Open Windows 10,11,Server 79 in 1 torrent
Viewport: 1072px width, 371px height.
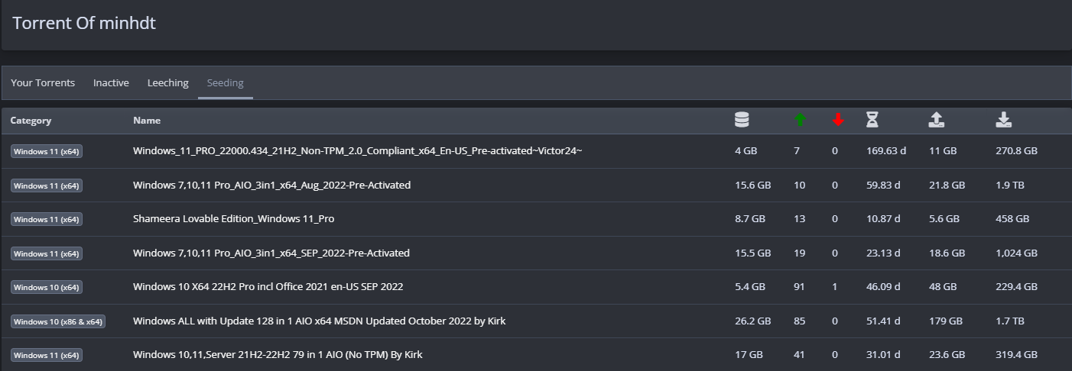tap(278, 355)
